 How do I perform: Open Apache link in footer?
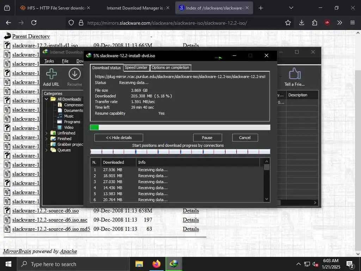(68, 251)
